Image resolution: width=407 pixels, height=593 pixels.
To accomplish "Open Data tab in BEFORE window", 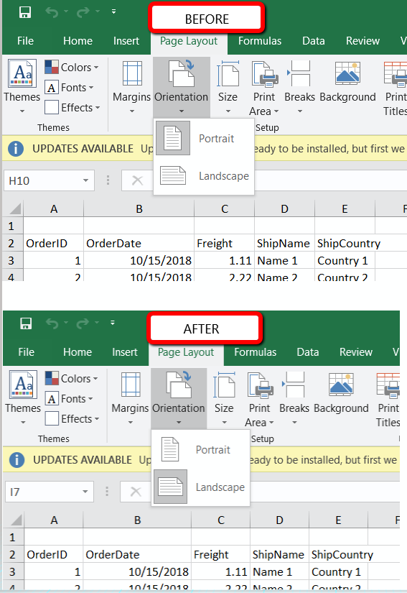I will click(x=314, y=41).
